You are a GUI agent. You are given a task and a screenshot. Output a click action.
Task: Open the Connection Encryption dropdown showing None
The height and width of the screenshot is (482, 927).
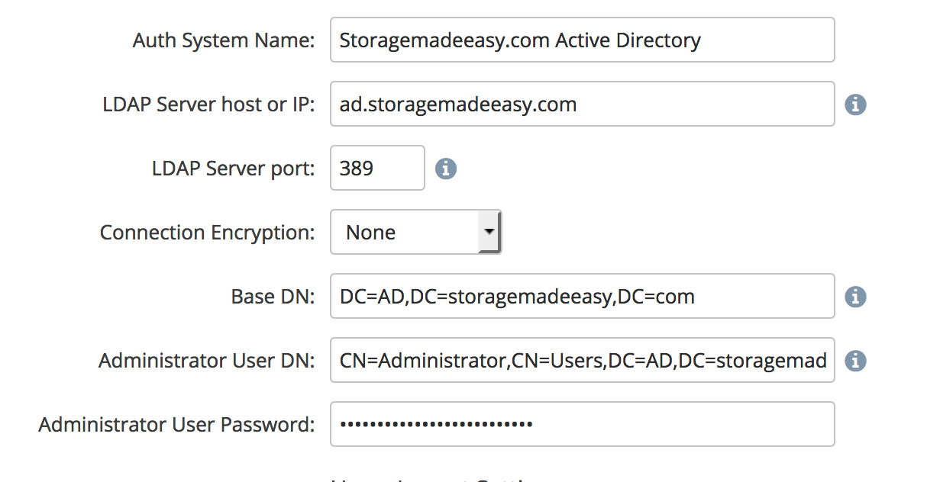tap(405, 233)
